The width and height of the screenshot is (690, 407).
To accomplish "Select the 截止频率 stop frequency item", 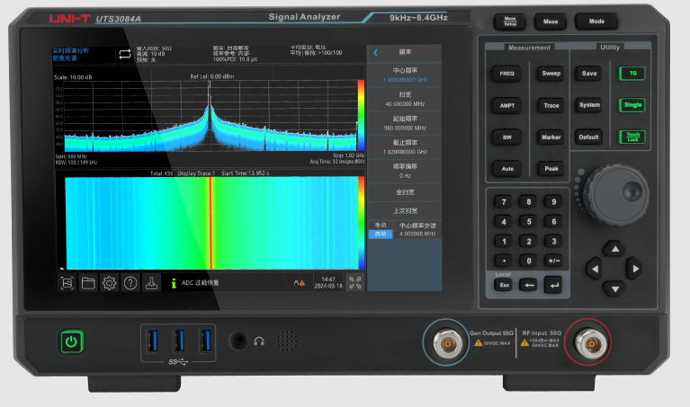I will click(405, 146).
